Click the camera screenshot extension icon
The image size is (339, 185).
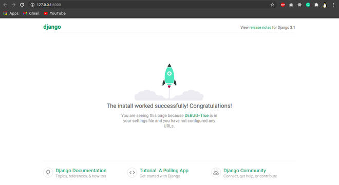[x=291, y=5]
